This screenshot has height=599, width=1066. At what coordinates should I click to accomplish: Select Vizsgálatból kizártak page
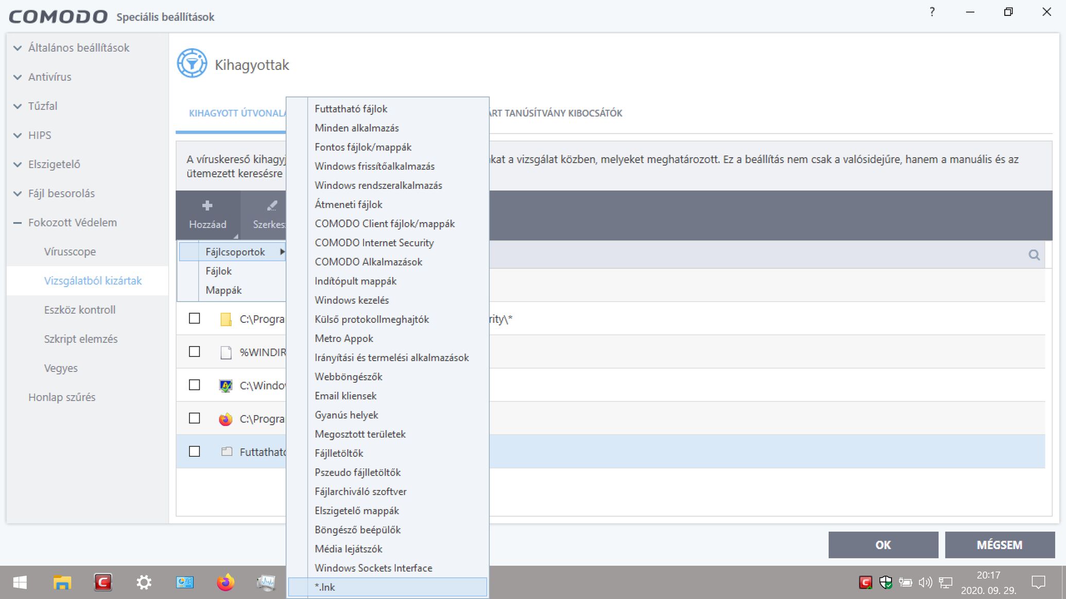tap(93, 281)
